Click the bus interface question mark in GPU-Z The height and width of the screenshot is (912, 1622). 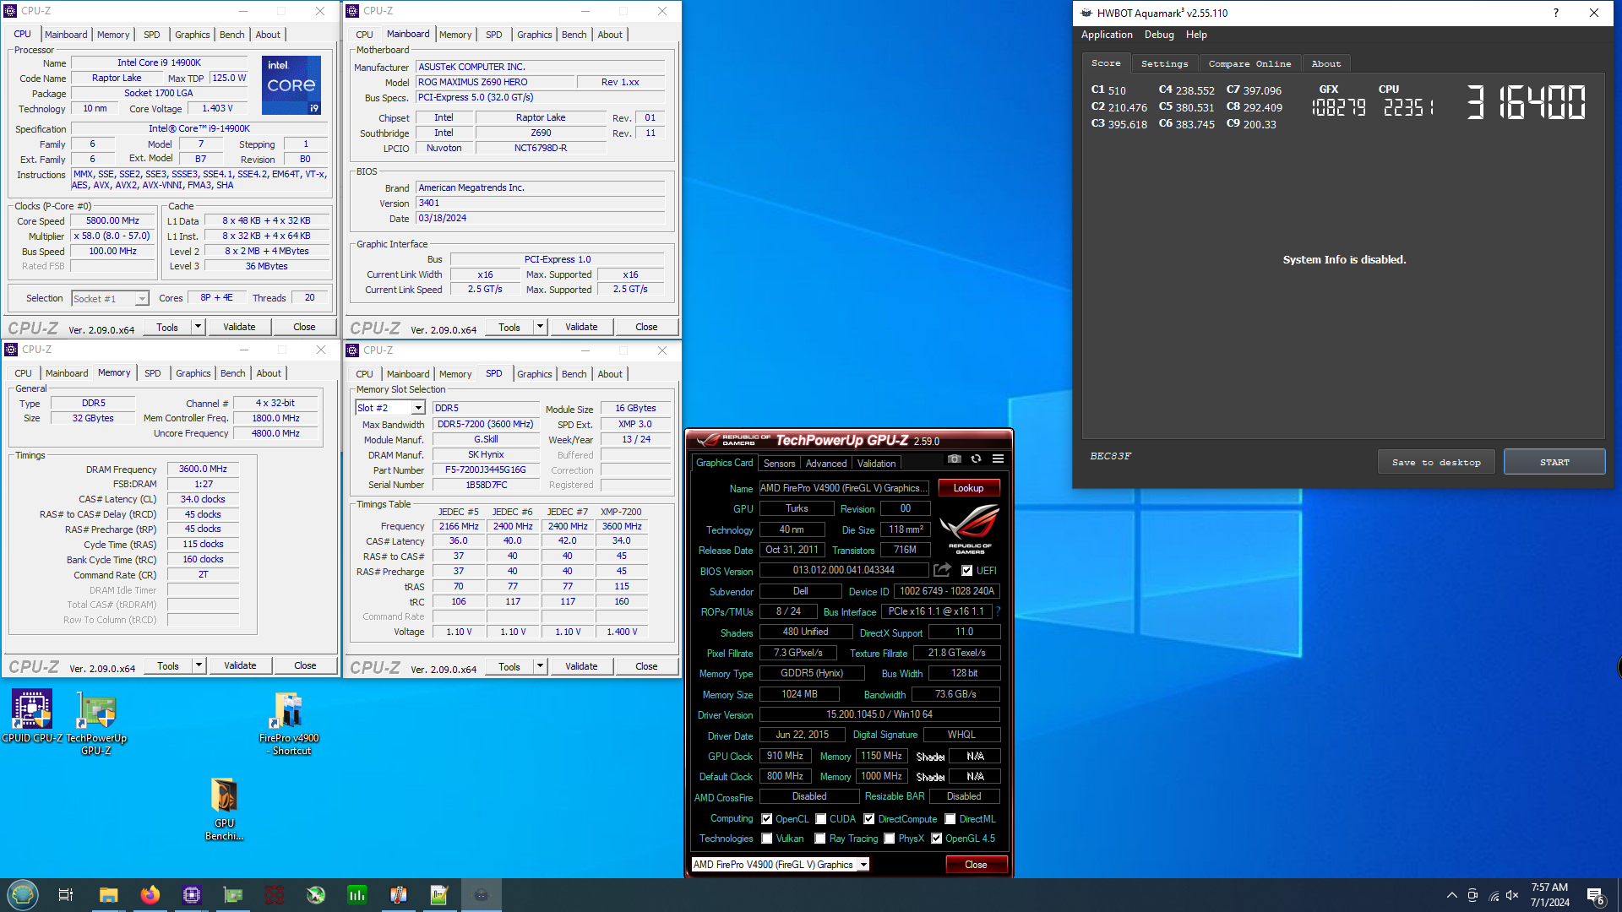click(998, 611)
